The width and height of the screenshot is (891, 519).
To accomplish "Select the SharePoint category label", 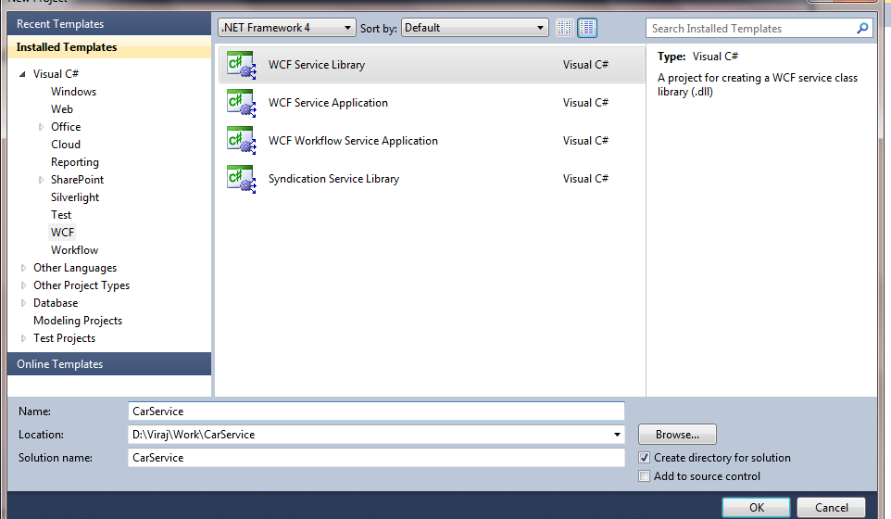I will 77,180.
